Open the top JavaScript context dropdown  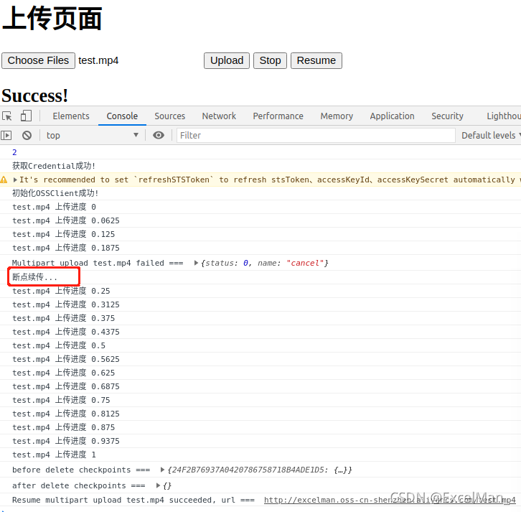tap(92, 135)
